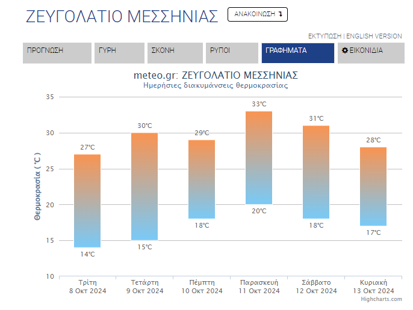Click the Θερμοκρασία (°C) axis title
Viewport: 413px width, 310px height.
(37, 186)
